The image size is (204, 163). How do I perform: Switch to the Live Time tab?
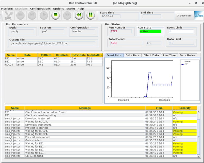(x=169, y=55)
